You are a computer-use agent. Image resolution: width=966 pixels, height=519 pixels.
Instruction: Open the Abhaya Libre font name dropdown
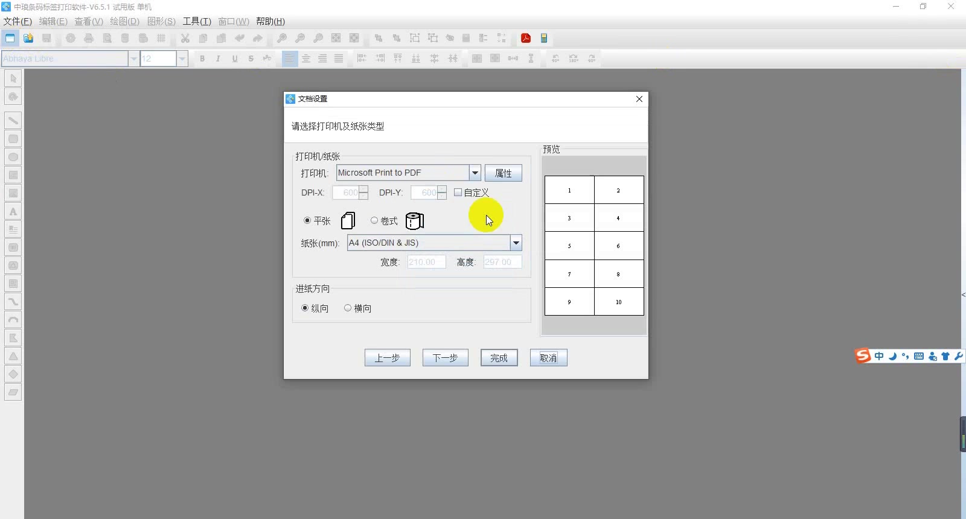133,59
